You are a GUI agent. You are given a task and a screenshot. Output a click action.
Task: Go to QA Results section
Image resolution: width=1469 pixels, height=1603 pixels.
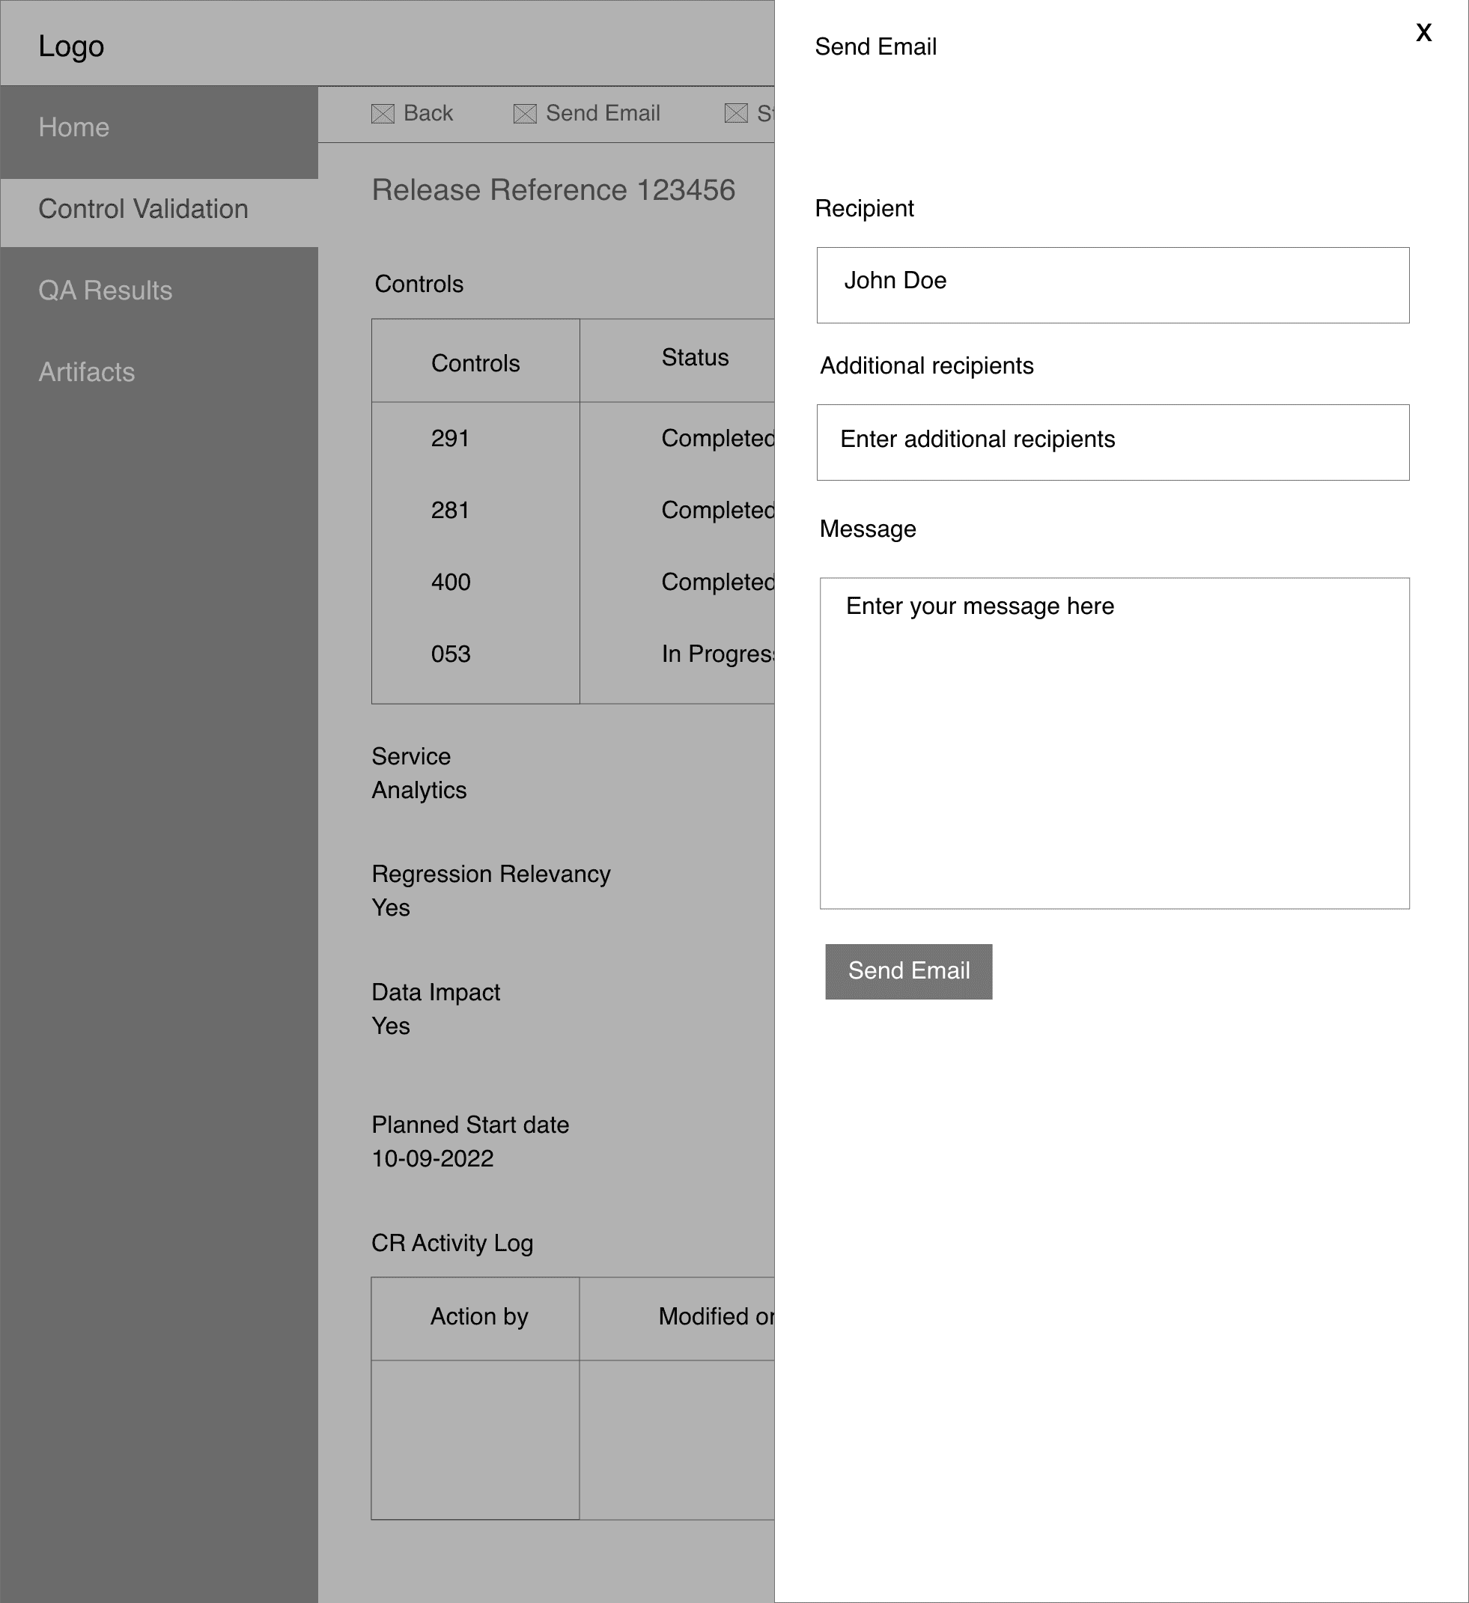(105, 291)
